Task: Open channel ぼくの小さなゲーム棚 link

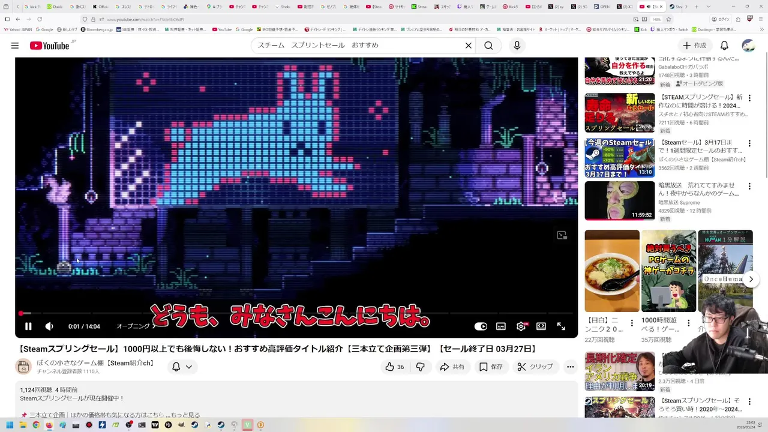Action: [95, 363]
